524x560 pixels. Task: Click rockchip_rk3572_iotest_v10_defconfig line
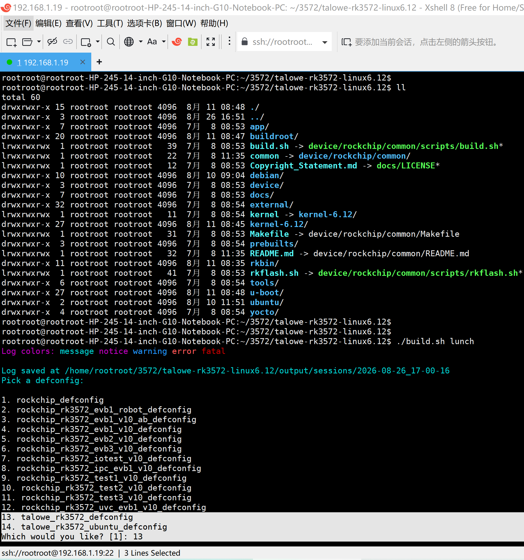[x=96, y=459]
